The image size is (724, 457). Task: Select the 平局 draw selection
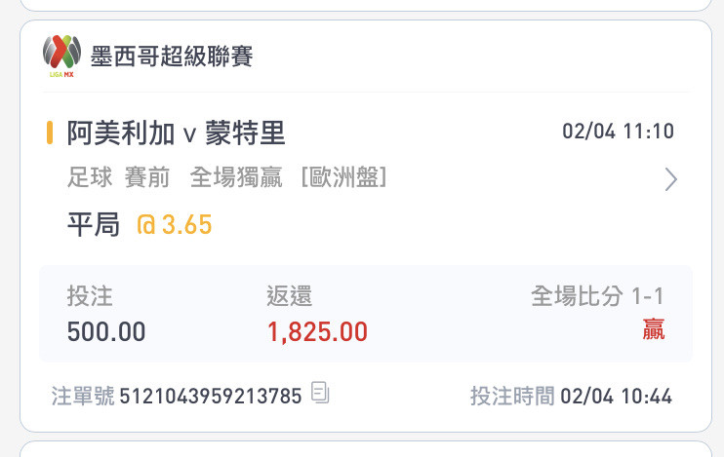(x=94, y=224)
